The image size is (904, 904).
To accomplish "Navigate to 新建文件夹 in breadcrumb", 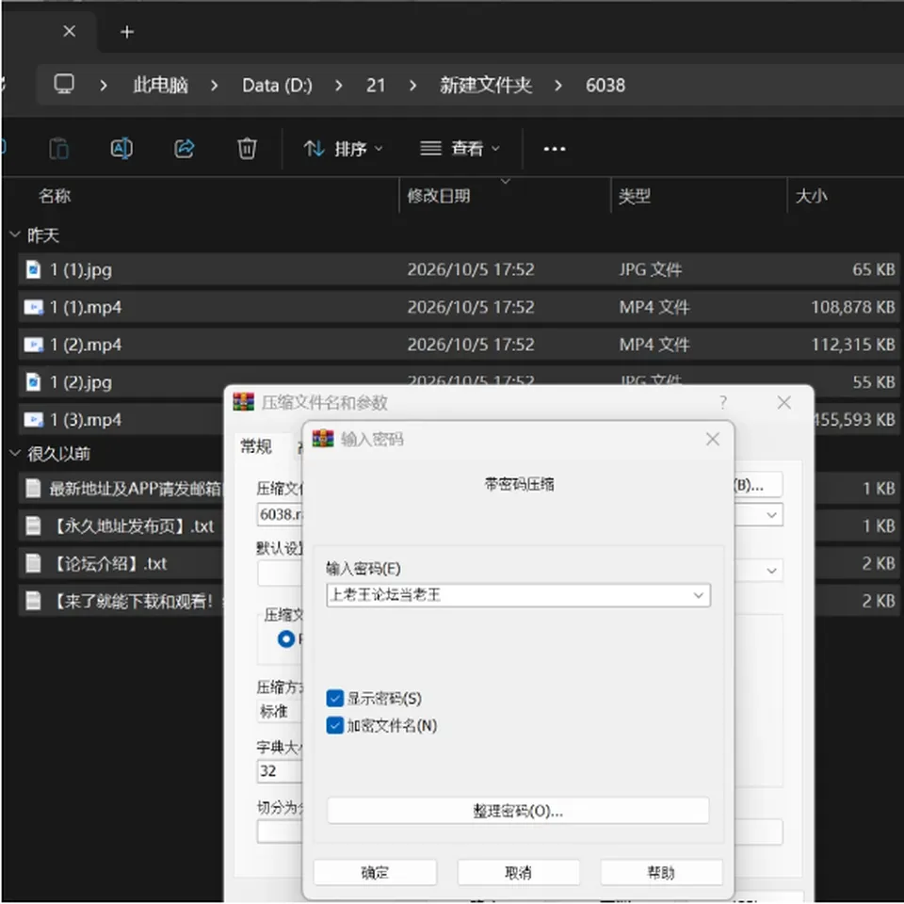I will [486, 85].
